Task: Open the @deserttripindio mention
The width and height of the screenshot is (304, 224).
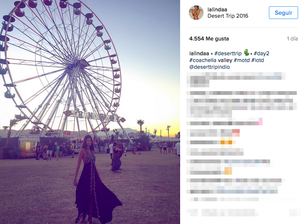Action: [x=209, y=67]
